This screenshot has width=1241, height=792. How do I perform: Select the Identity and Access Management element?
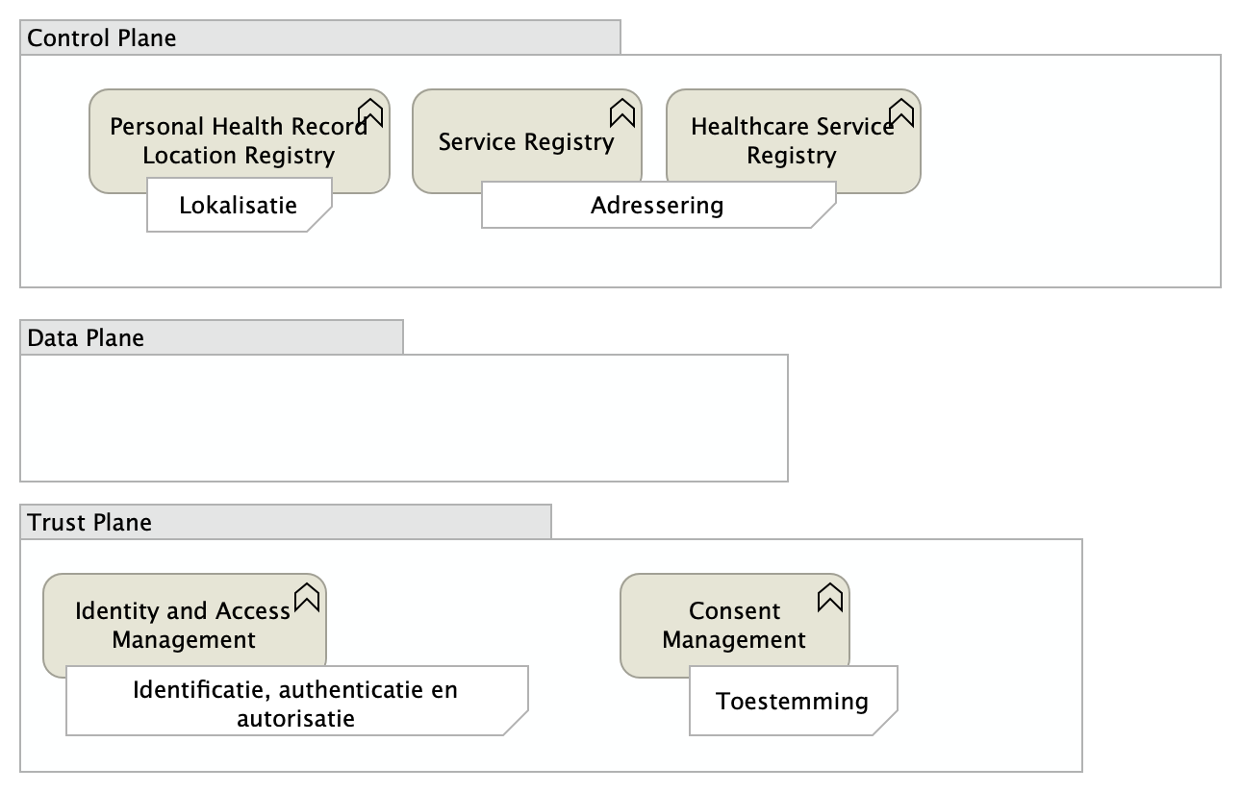(x=183, y=625)
